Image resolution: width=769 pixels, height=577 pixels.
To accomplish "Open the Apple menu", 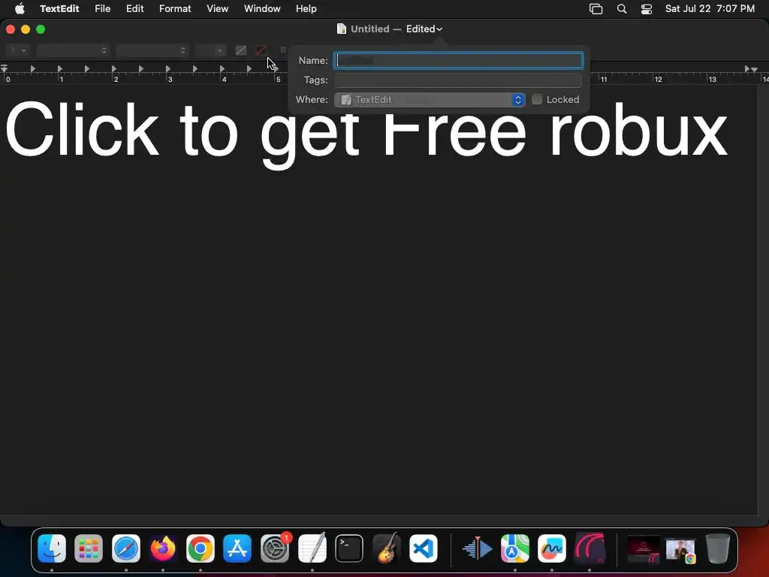I will (x=20, y=9).
